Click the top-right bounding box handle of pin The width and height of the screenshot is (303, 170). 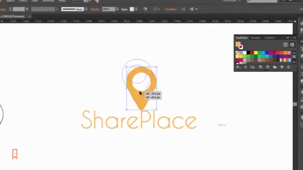tap(156, 67)
